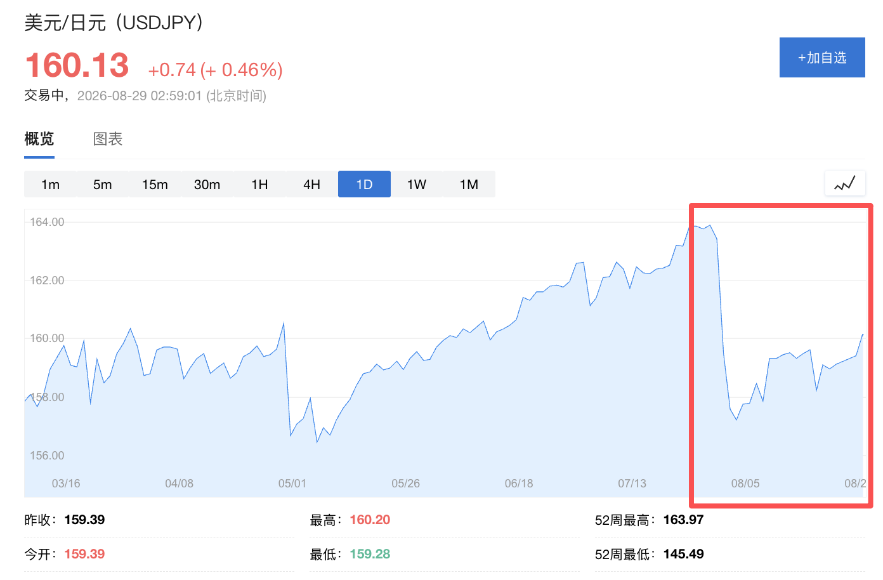Click the line chart type icon

pyautogui.click(x=845, y=183)
